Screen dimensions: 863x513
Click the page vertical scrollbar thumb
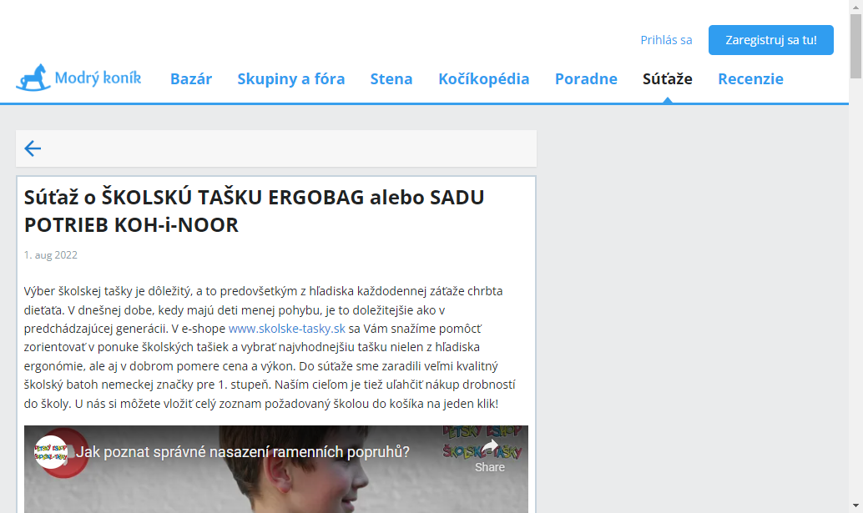(855, 46)
